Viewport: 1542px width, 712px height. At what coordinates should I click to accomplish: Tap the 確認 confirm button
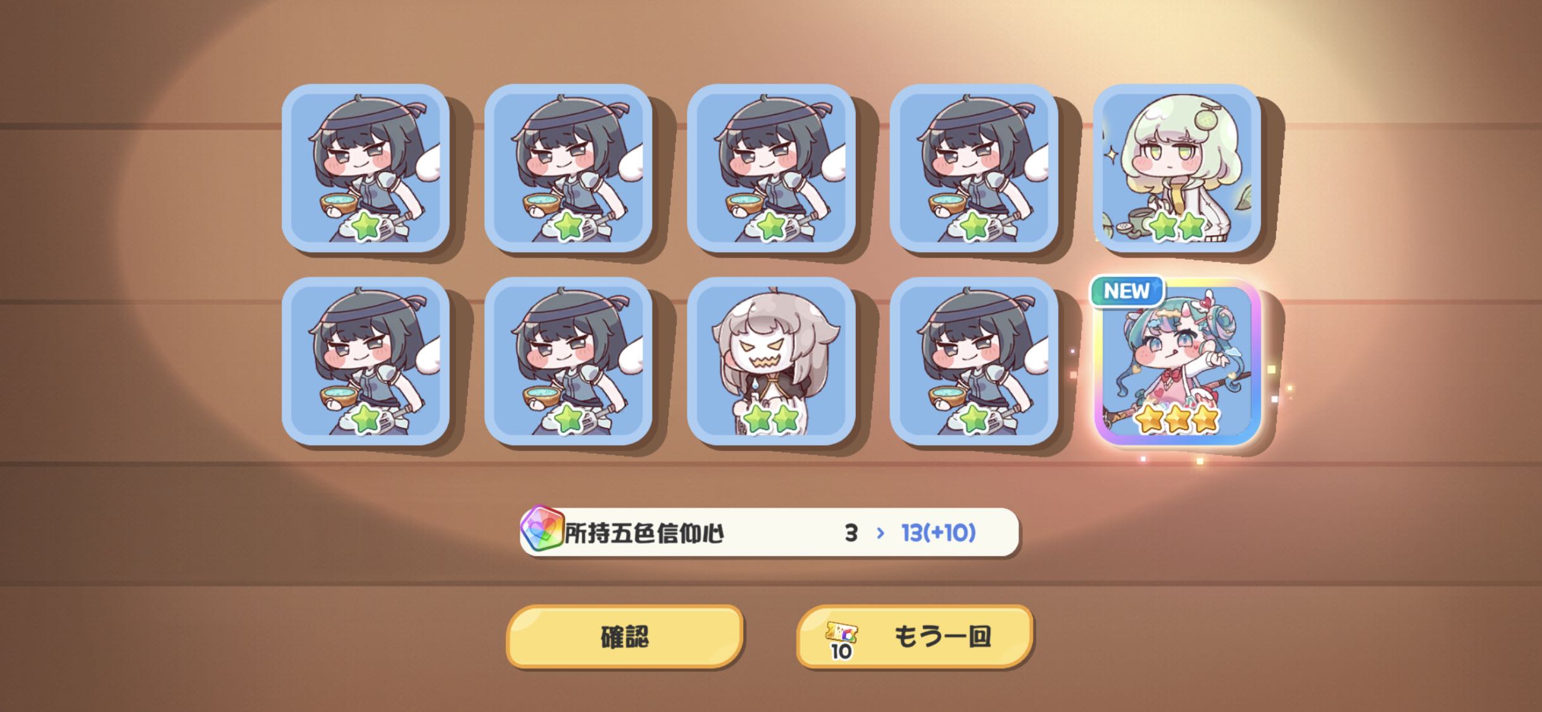(624, 636)
